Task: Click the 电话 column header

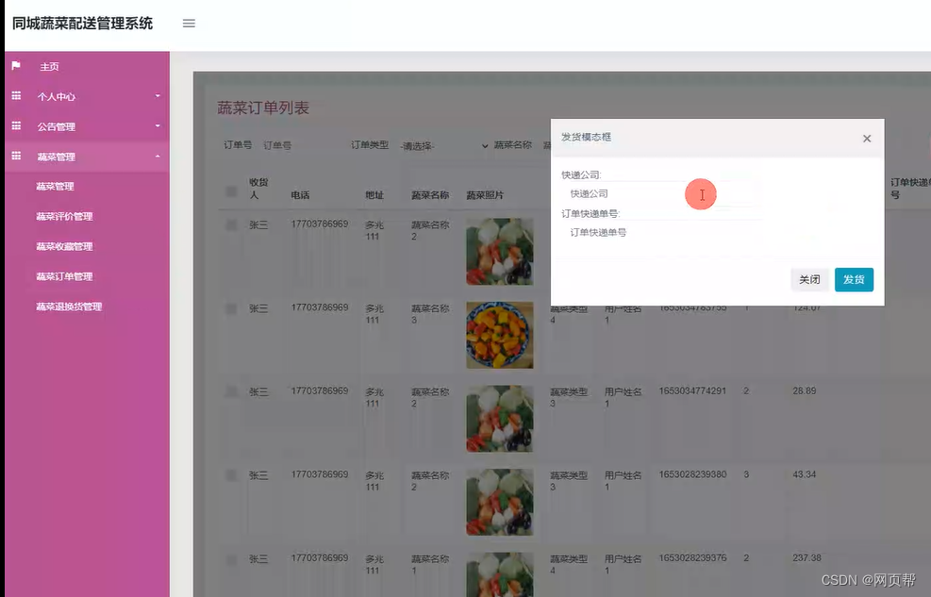Action: tap(300, 194)
